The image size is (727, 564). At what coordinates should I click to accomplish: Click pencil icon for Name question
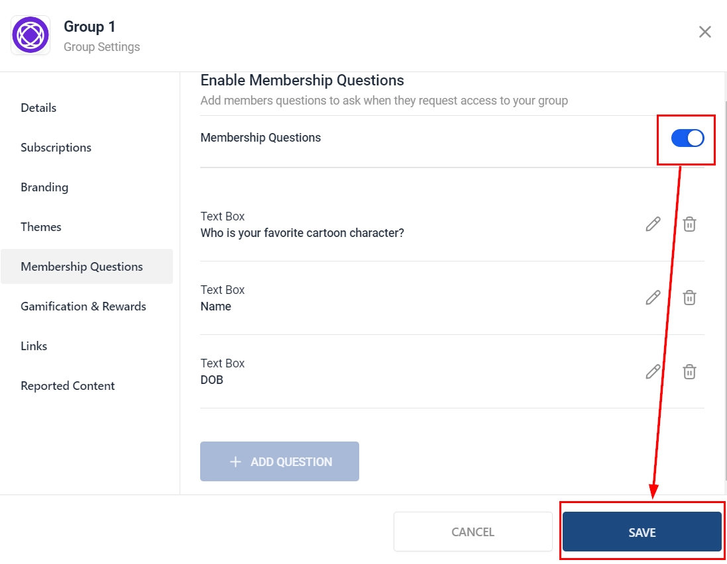tap(653, 298)
